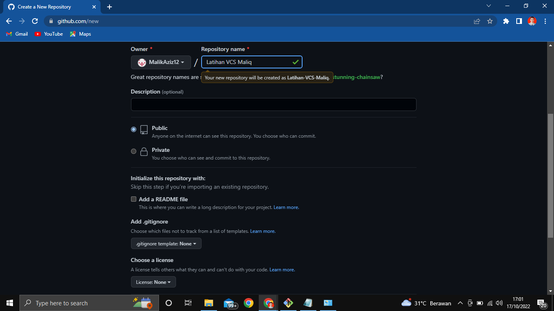The width and height of the screenshot is (554, 311).
Task: Open the Chrome profile avatar
Action: [x=532, y=21]
